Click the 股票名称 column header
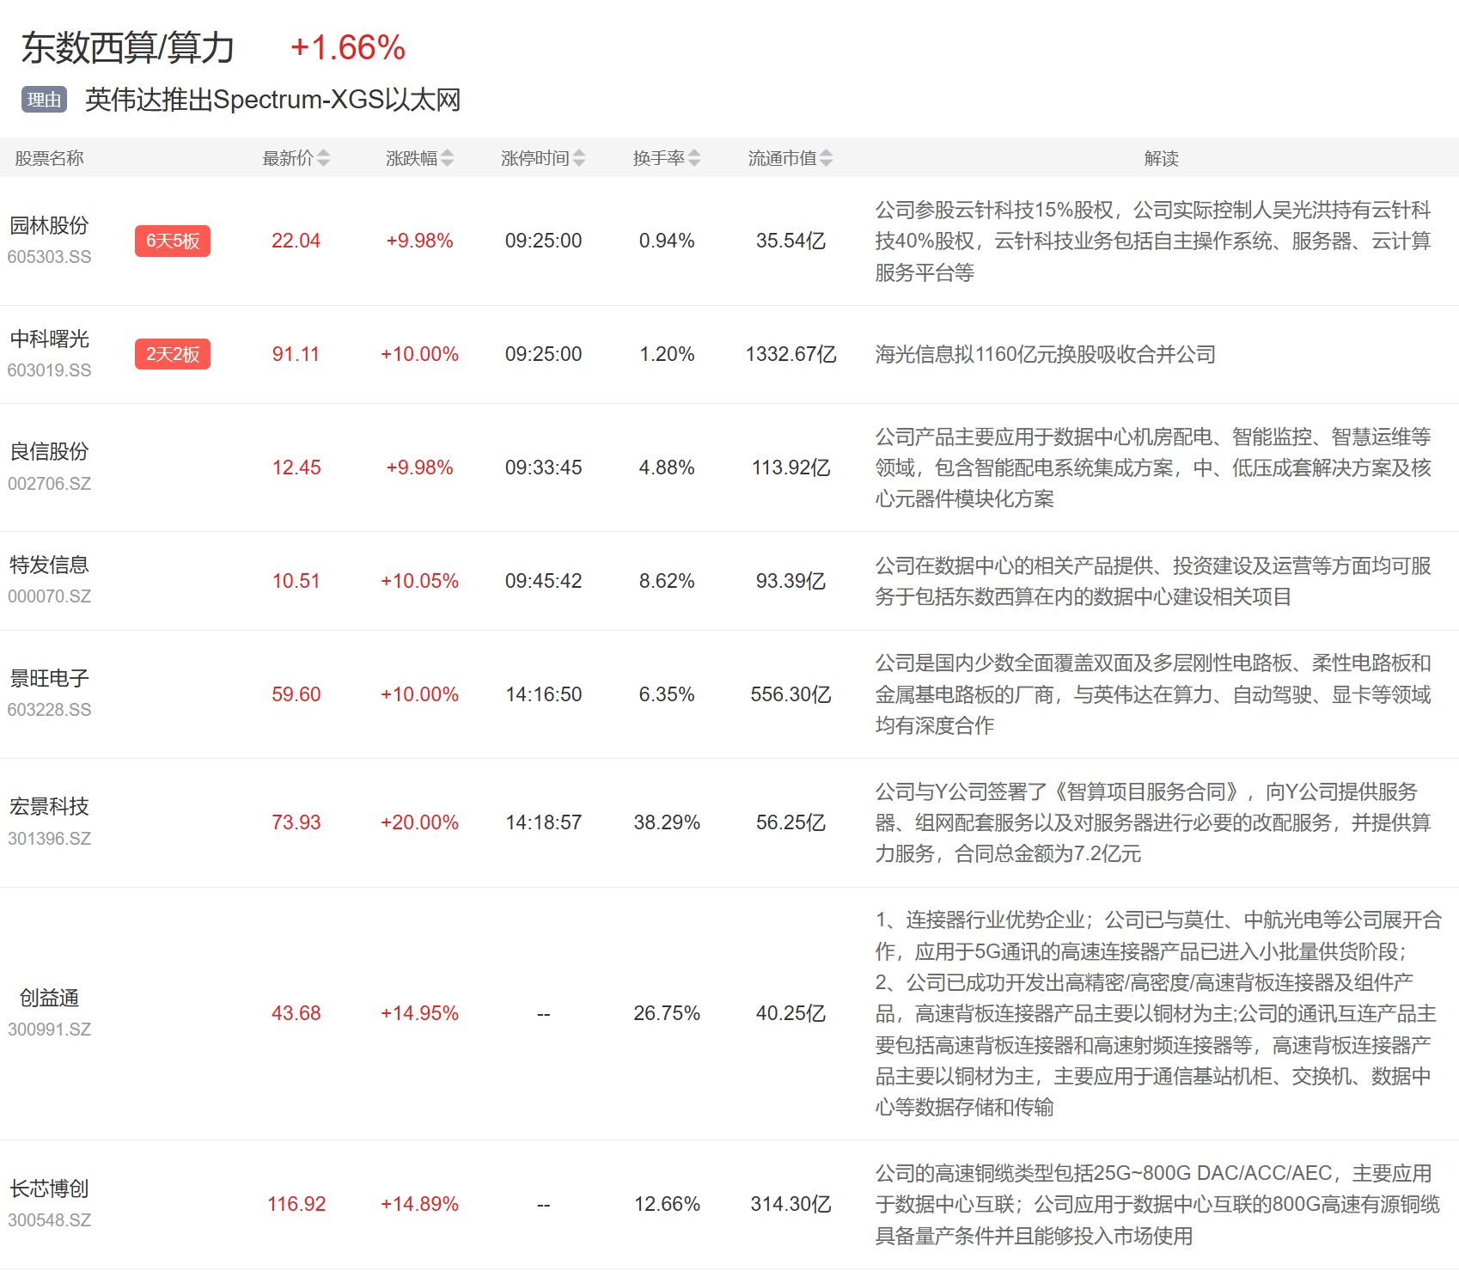 49,158
